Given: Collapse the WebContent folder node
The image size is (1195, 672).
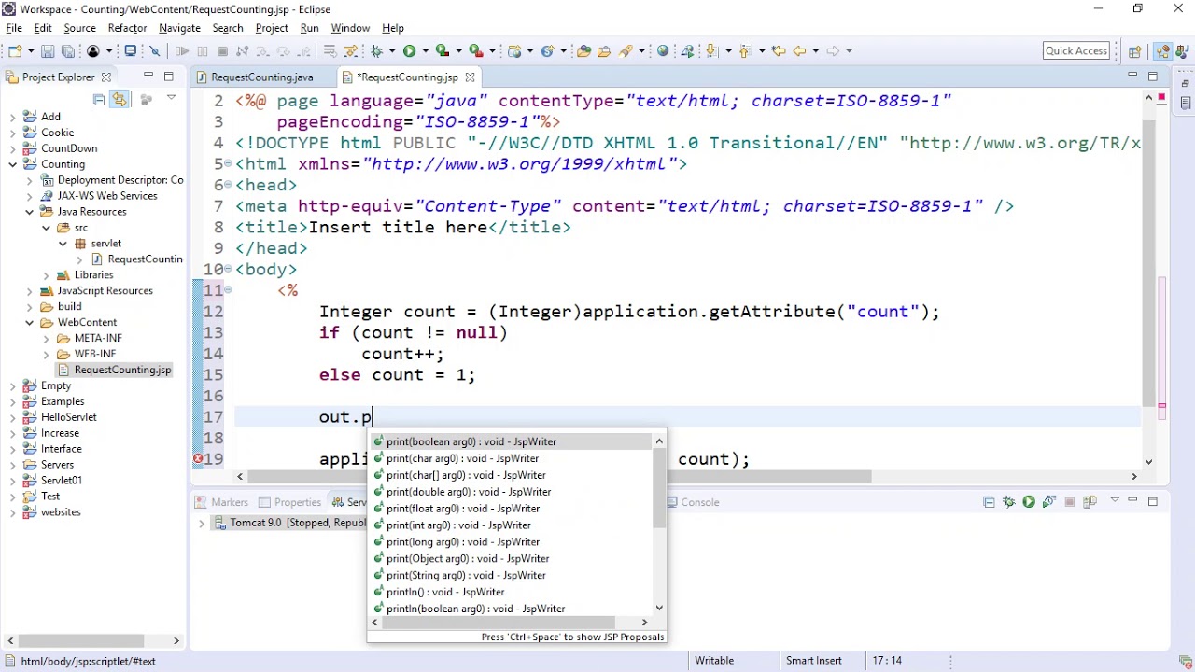Looking at the screenshot, I should 30,323.
